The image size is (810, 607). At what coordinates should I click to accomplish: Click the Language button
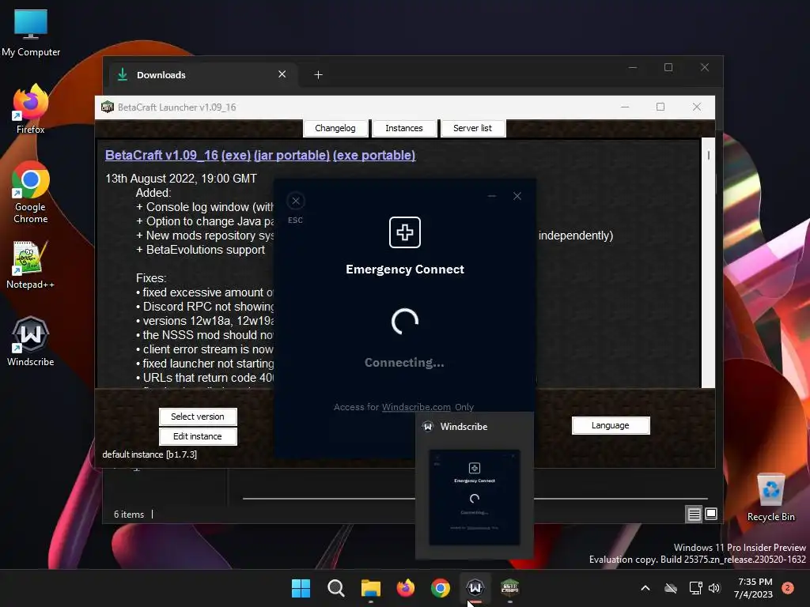(x=611, y=425)
